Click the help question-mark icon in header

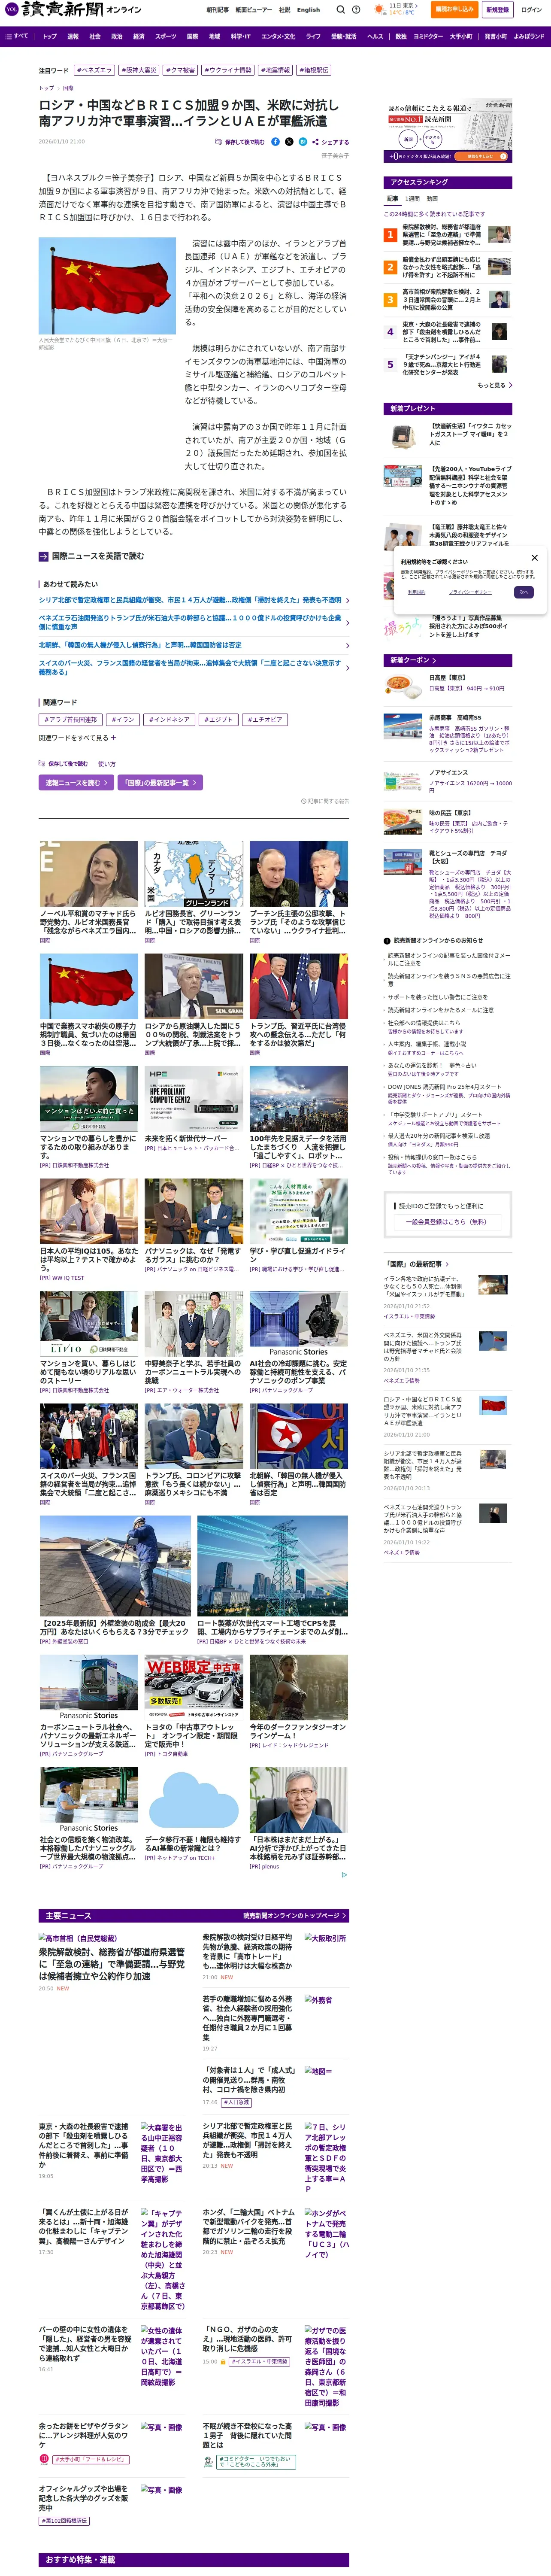click(356, 9)
